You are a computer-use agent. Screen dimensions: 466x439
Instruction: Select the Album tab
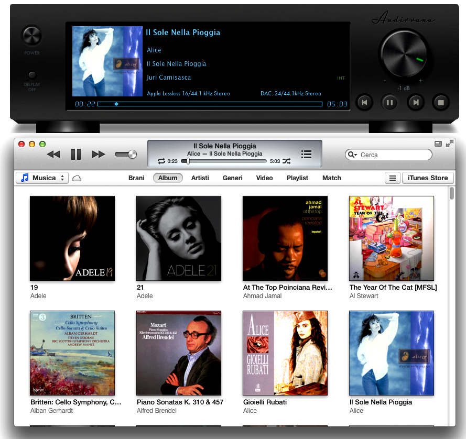[x=168, y=178]
